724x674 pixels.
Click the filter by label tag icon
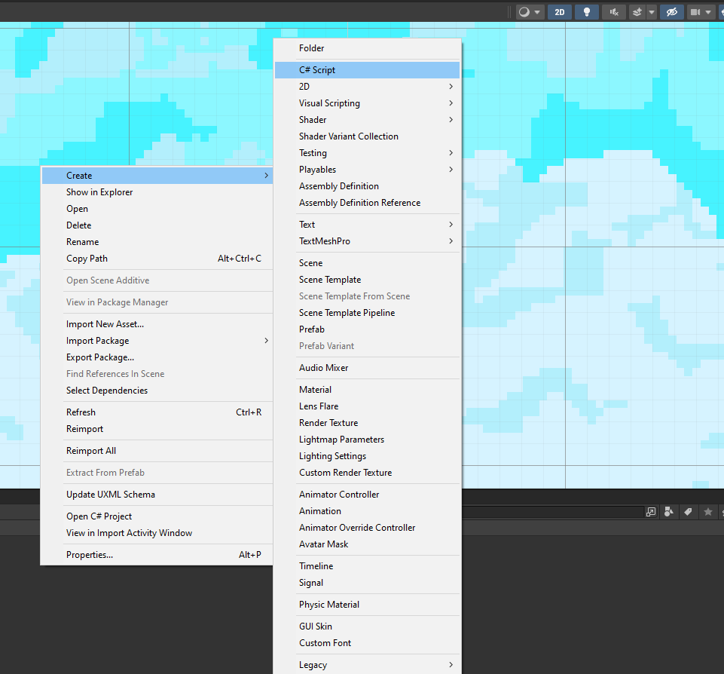click(x=688, y=512)
